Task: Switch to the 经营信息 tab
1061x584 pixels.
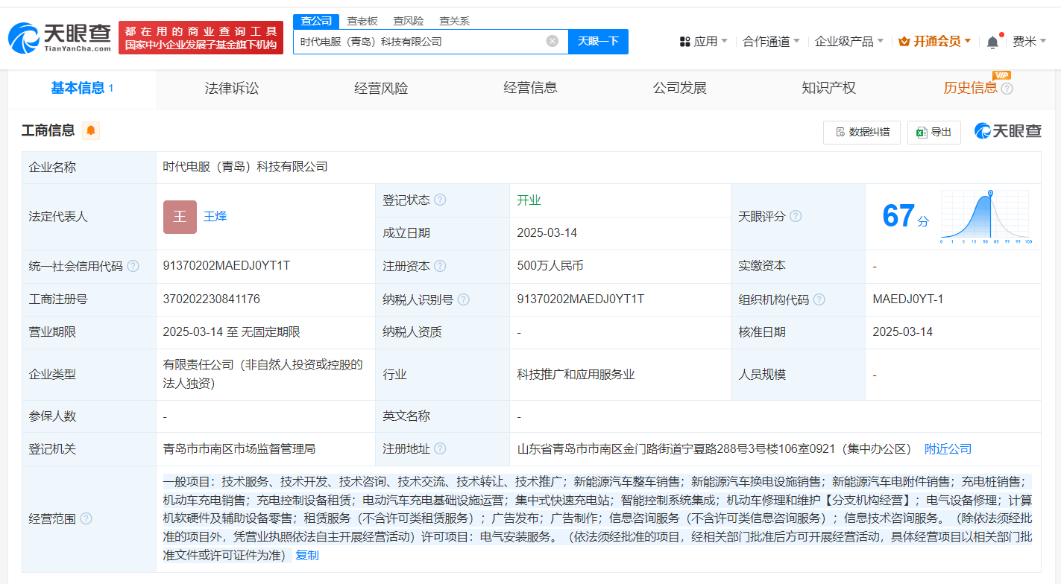Action: tap(530, 89)
